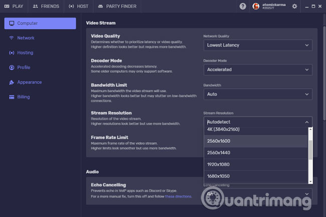Select Computer settings in sidebar
Viewport: 326px width, 217px height.
tap(40, 23)
